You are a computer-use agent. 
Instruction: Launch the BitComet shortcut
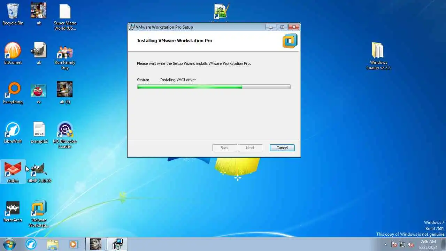pos(13,54)
